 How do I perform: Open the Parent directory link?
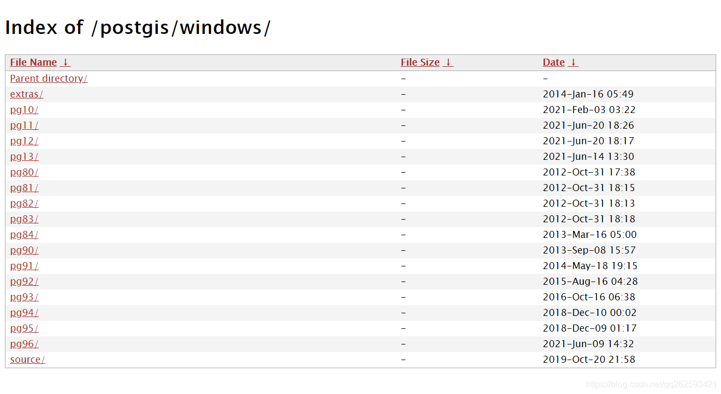pos(48,78)
